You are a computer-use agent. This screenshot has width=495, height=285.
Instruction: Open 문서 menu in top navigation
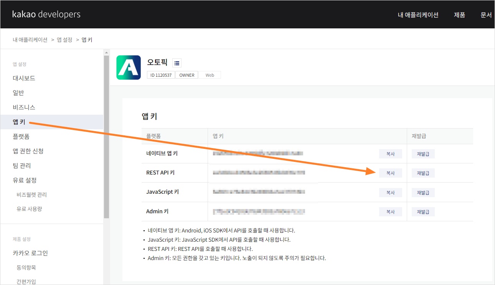click(x=486, y=15)
